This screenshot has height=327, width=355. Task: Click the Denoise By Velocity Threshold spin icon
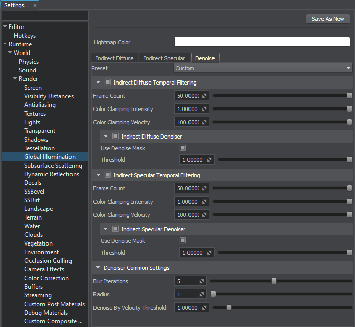(204, 308)
